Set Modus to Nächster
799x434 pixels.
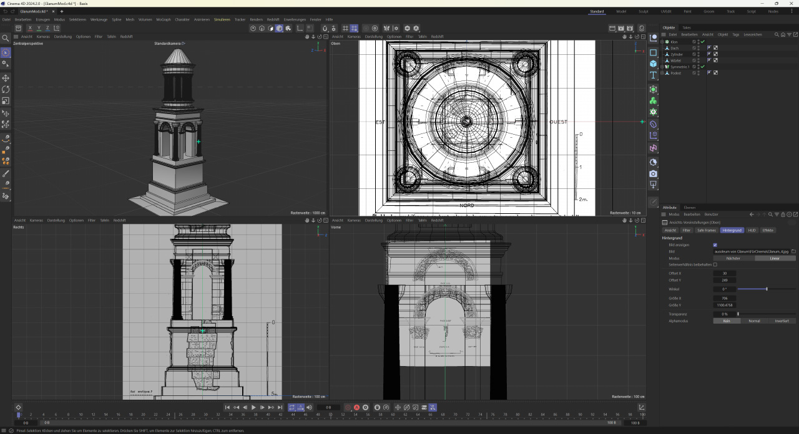click(x=733, y=258)
